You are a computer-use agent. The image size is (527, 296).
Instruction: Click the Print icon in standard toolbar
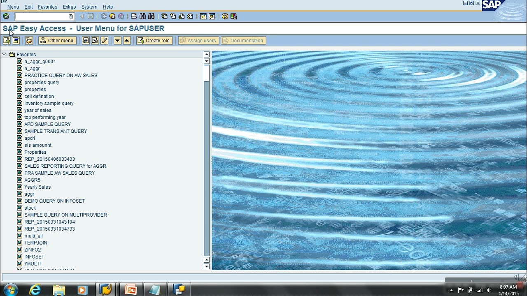point(134,16)
